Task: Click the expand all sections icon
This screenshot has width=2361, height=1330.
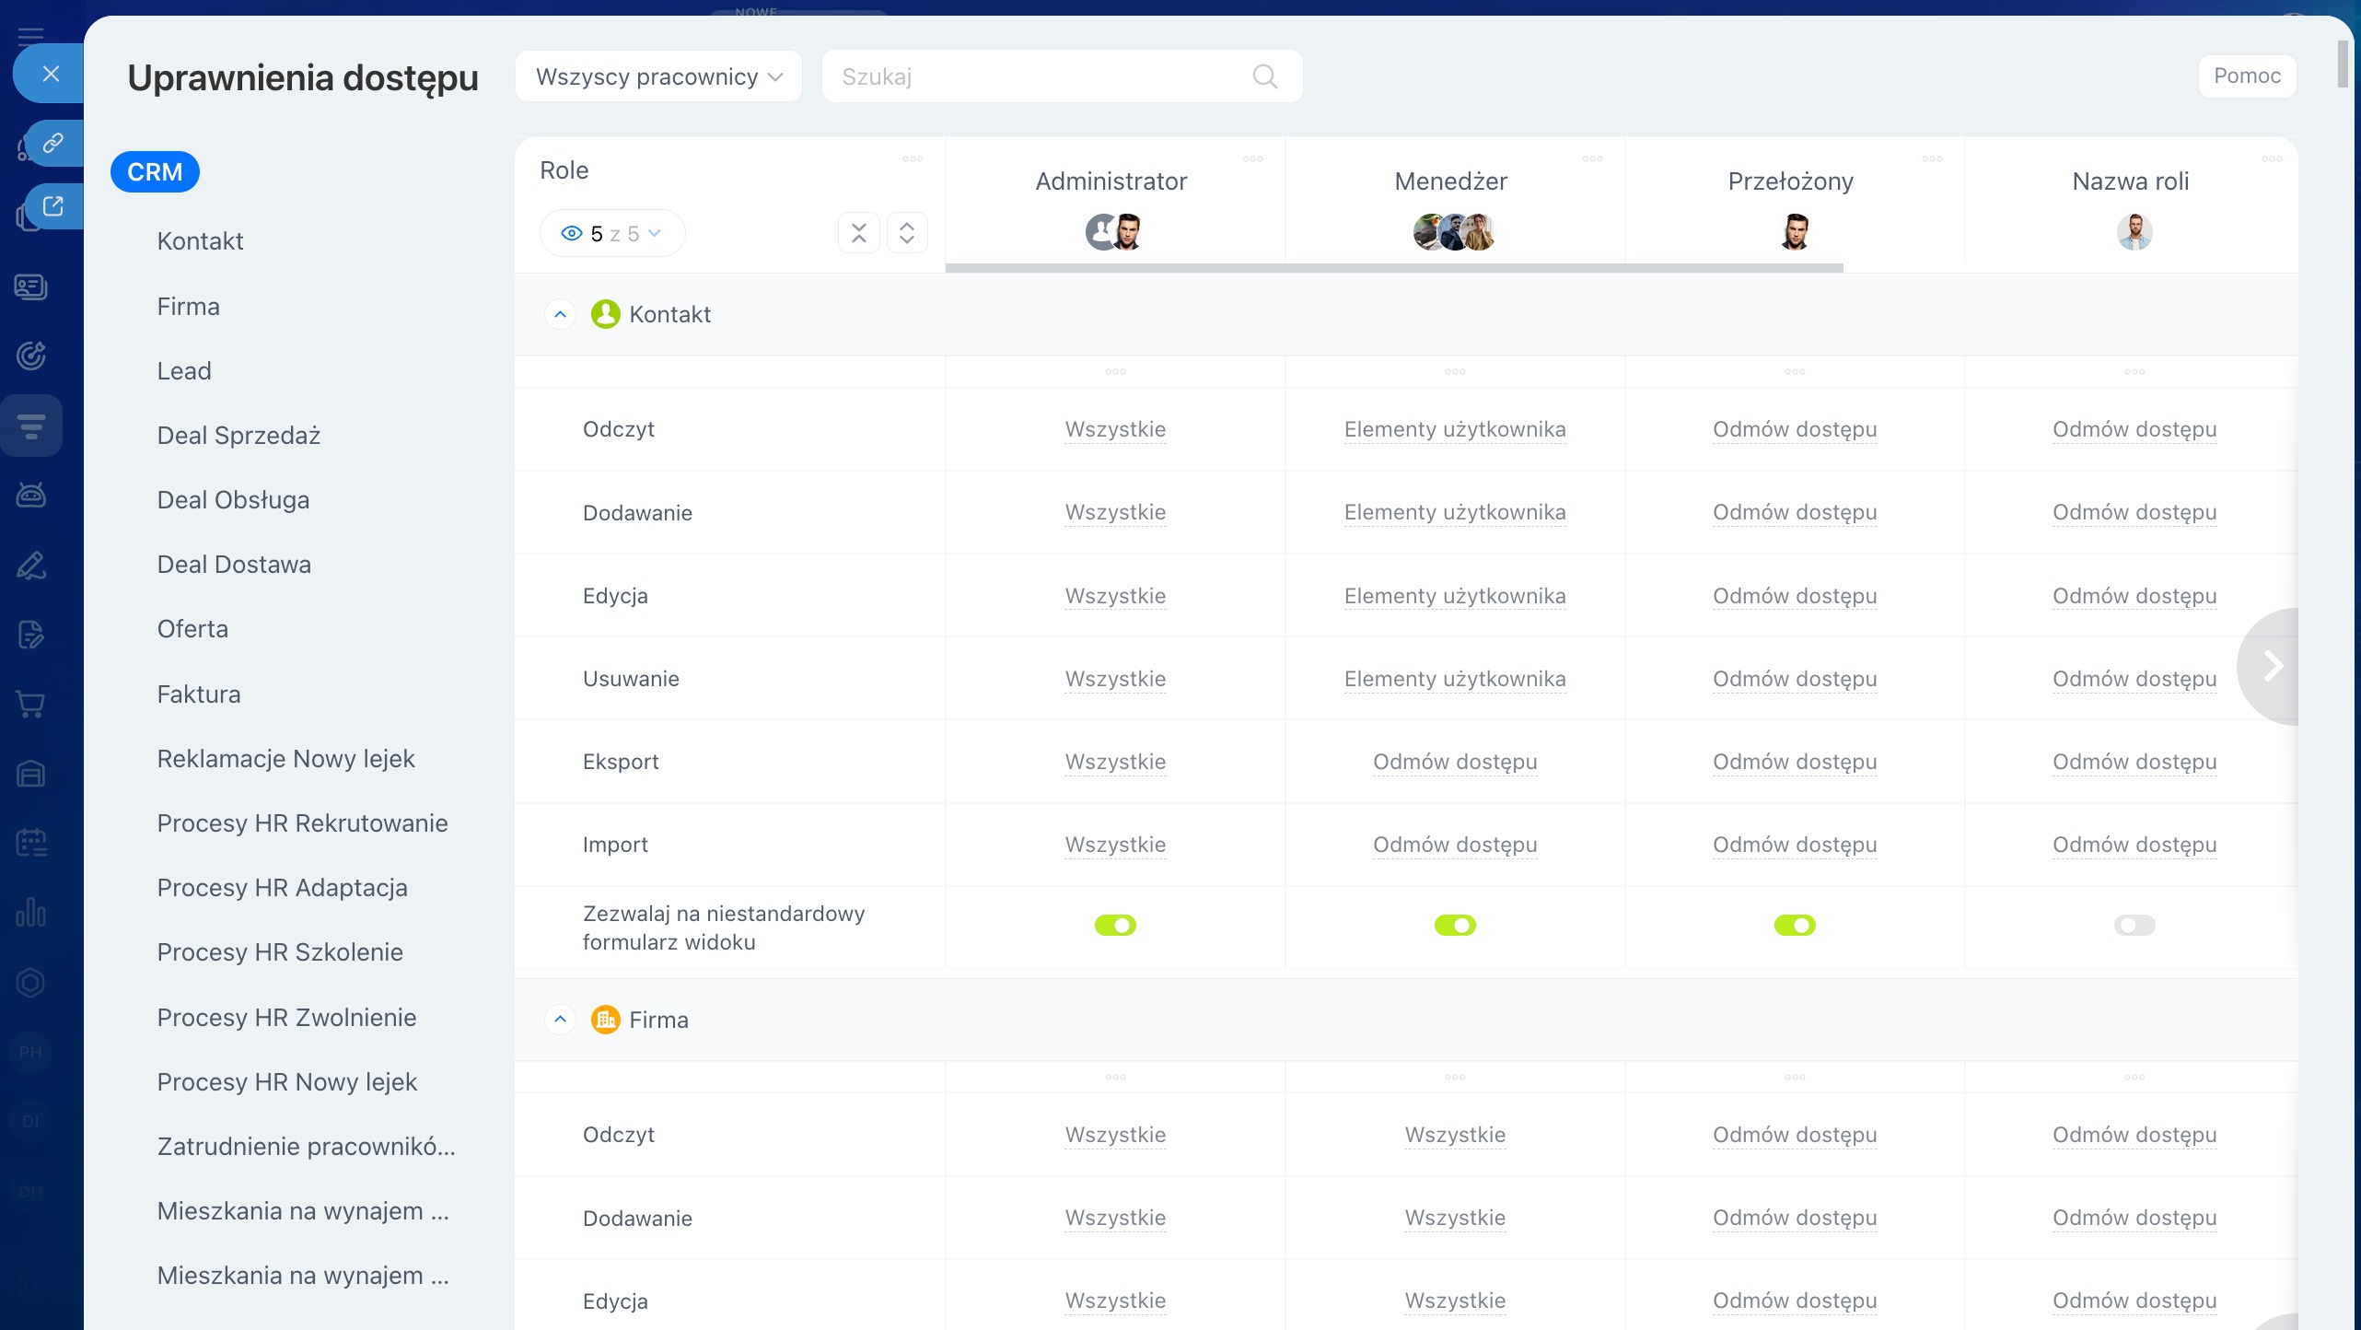Action: (906, 233)
